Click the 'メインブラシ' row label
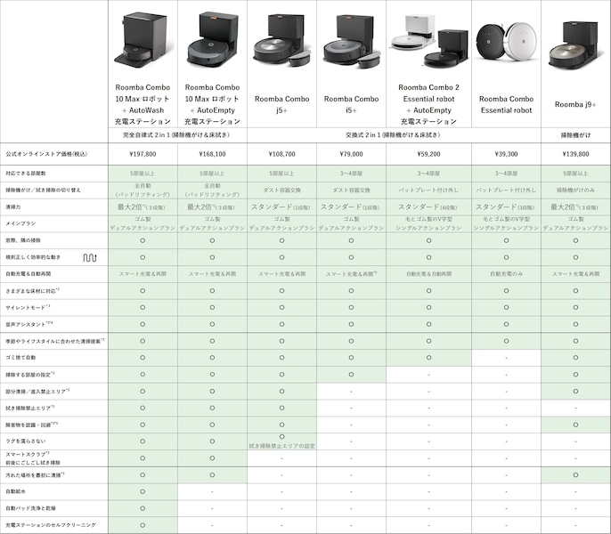This screenshot has width=611, height=534. (x=20, y=223)
